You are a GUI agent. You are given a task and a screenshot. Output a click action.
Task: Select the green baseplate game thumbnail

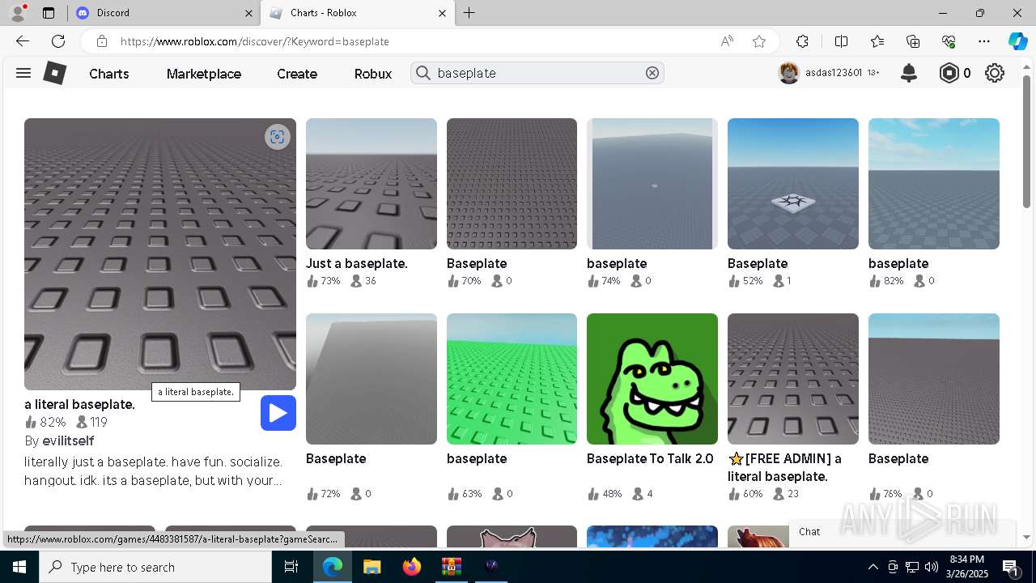(512, 379)
